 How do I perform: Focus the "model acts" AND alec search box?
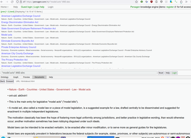(79, 73)
